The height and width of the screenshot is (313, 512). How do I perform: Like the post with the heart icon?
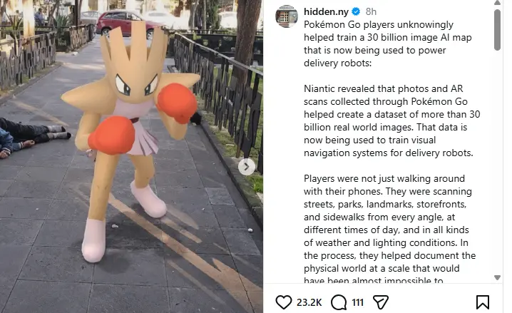click(x=283, y=302)
